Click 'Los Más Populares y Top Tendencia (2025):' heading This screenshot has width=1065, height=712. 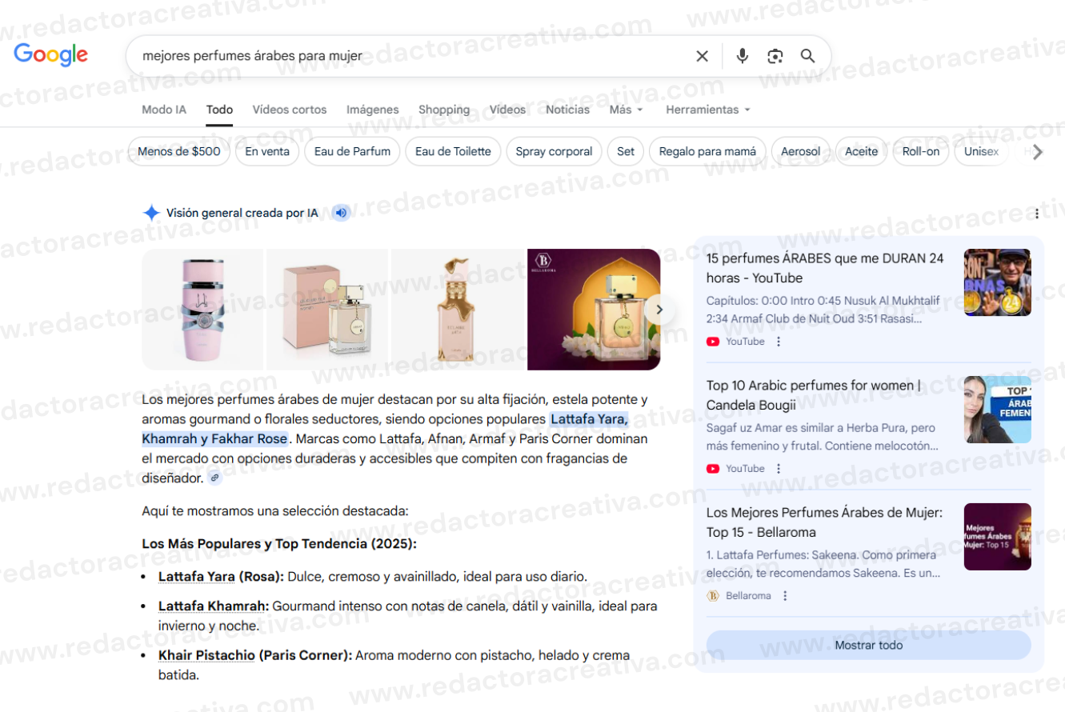(279, 544)
